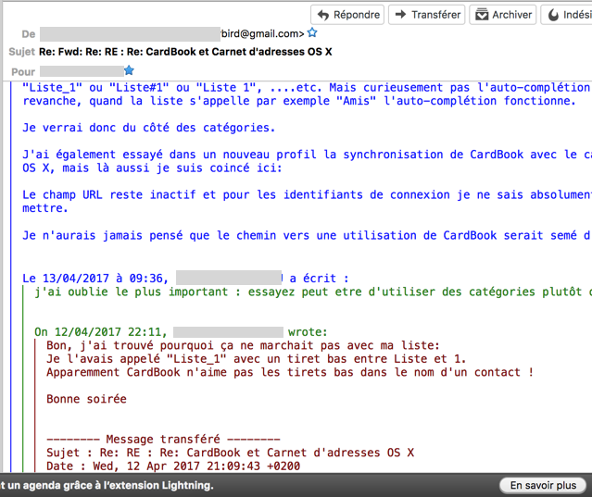Click the line 'Je verrai donc du côté des catégories.'
The width and height of the screenshot is (592, 497).
click(149, 128)
